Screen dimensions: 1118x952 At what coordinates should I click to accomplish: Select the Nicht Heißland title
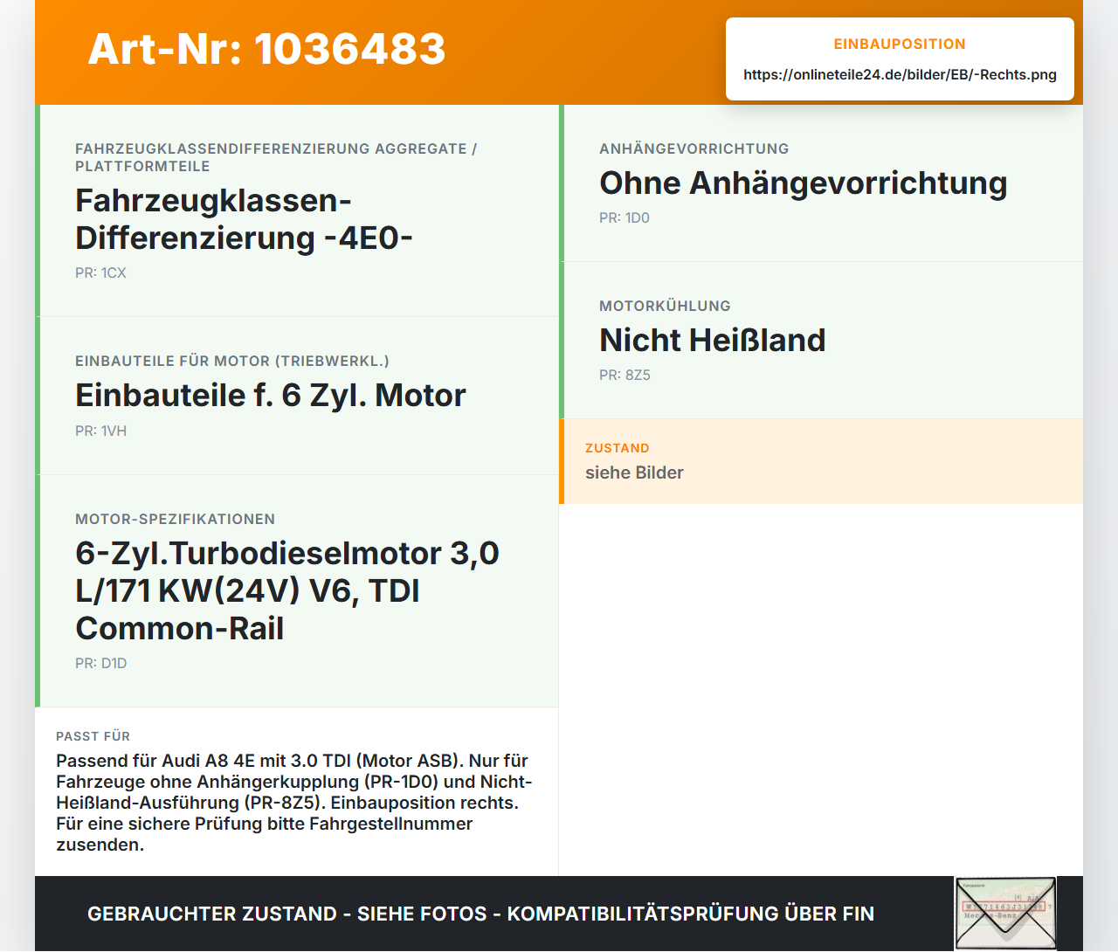point(713,340)
